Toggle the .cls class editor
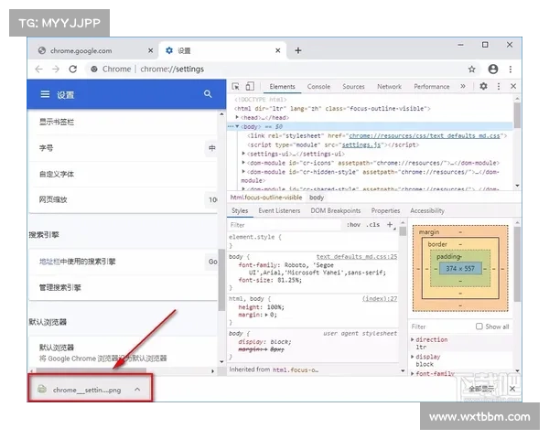The image size is (549, 439). [x=373, y=225]
